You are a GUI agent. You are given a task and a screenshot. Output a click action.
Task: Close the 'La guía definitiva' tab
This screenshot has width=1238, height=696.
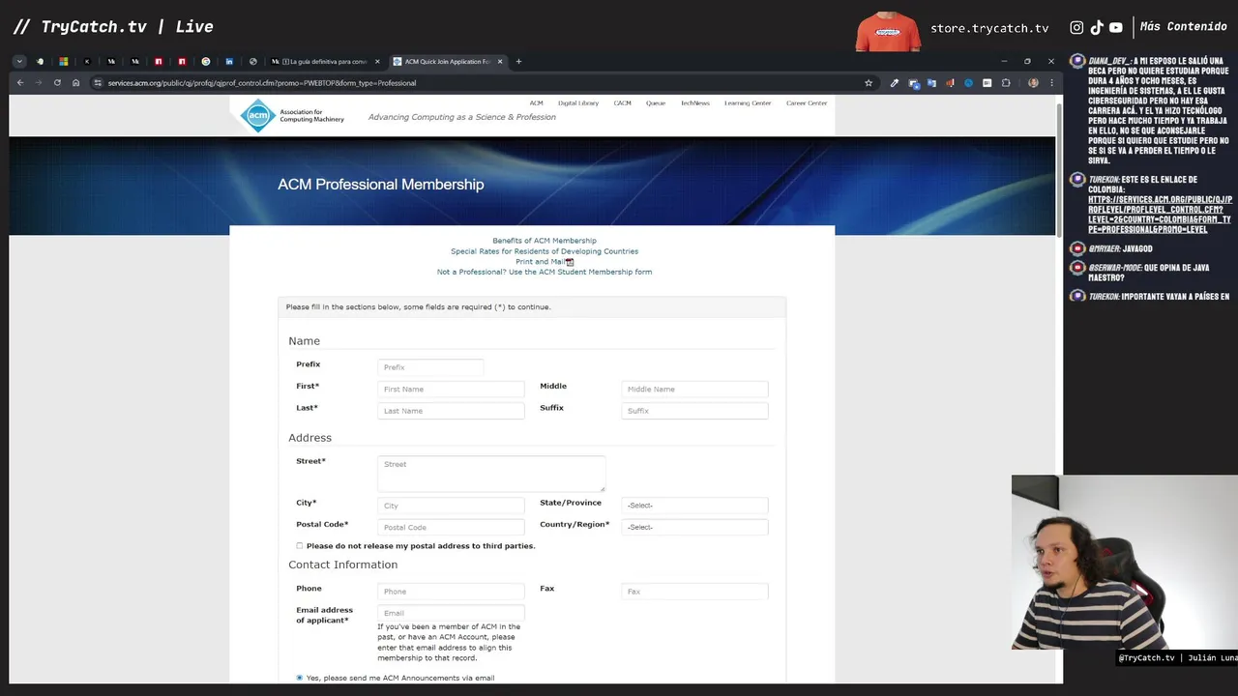[377, 62]
